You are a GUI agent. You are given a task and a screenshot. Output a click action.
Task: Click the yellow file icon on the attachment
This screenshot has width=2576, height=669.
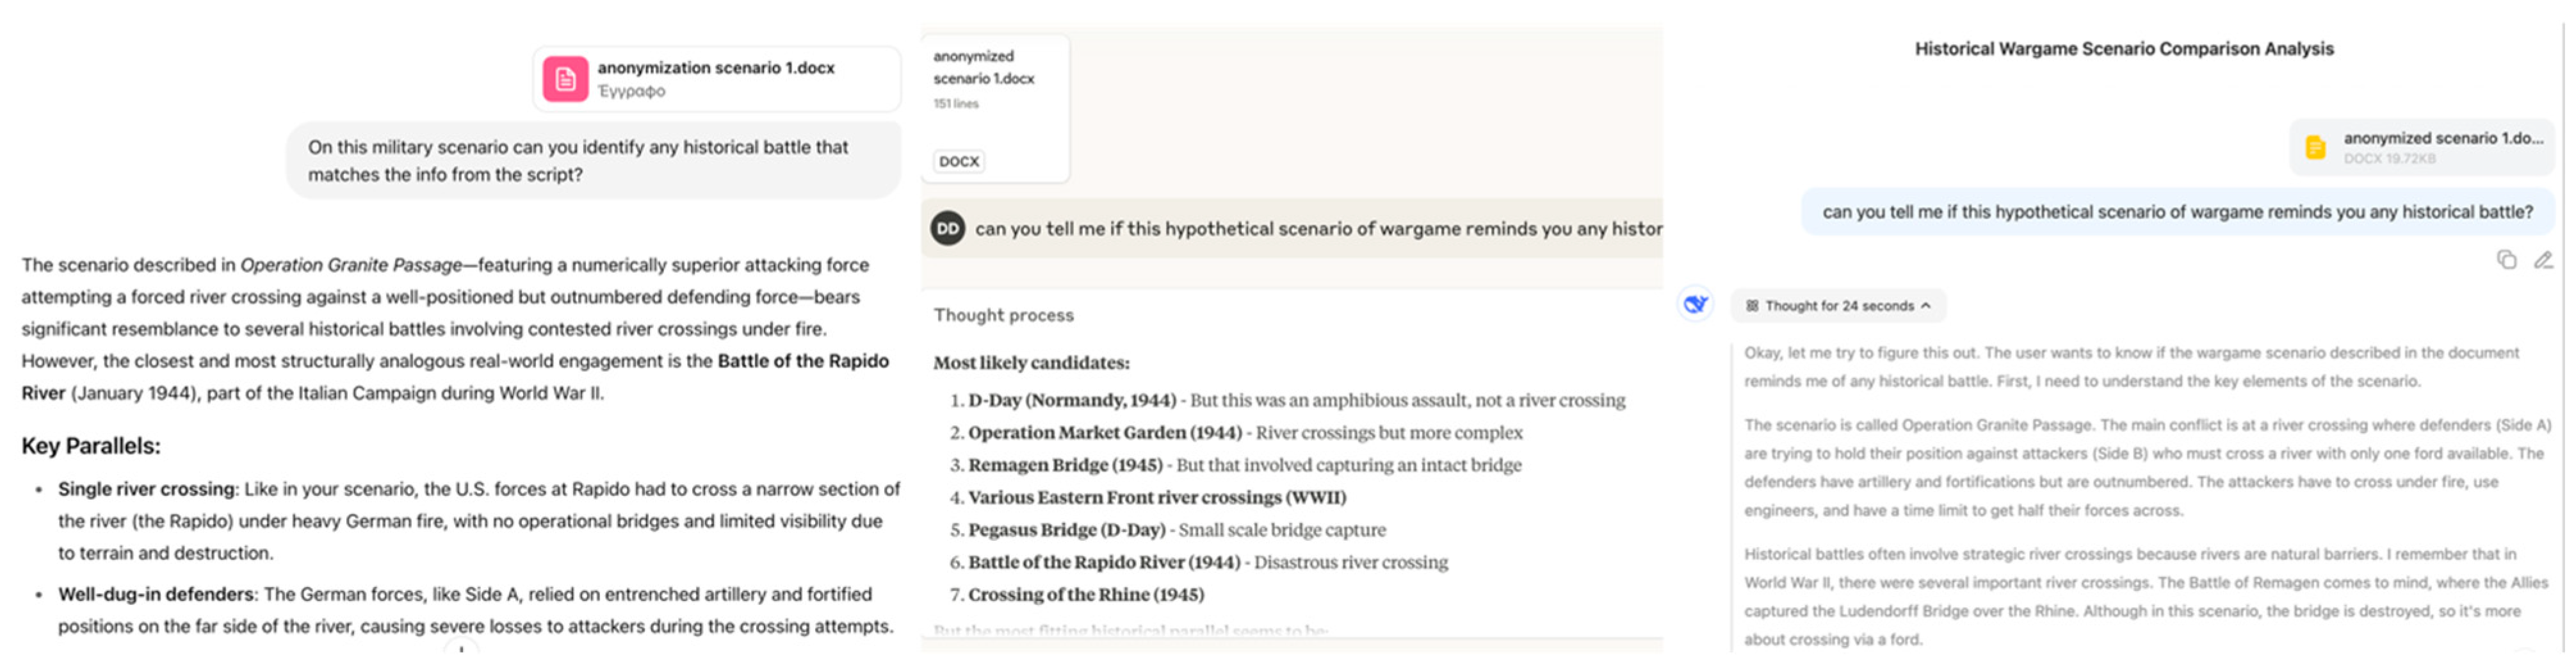coord(2315,147)
